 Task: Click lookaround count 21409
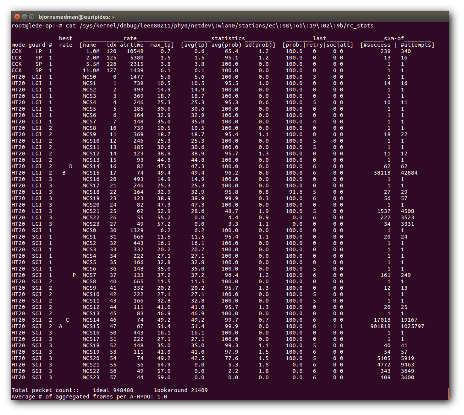point(199,390)
